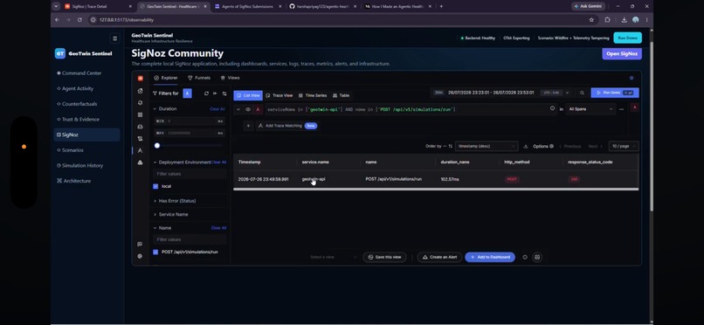Viewport: 704px width, 325px height.
Task: Click the Run Demo button
Action: coord(627,38)
